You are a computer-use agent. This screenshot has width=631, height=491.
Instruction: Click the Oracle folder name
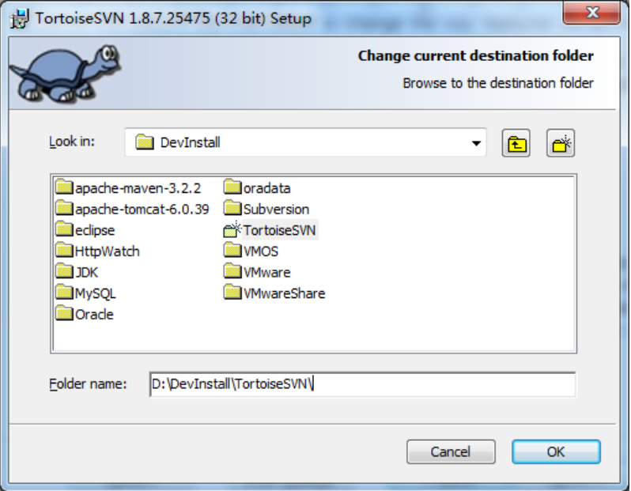coord(95,315)
